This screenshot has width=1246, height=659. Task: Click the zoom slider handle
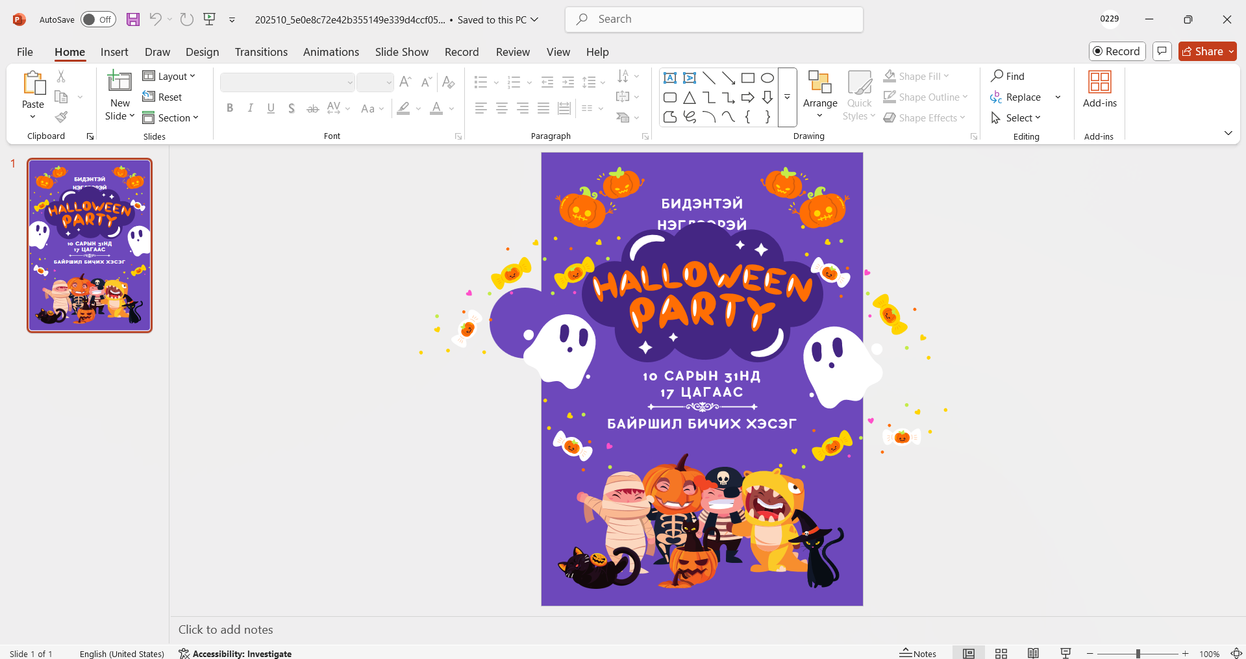1138,654
